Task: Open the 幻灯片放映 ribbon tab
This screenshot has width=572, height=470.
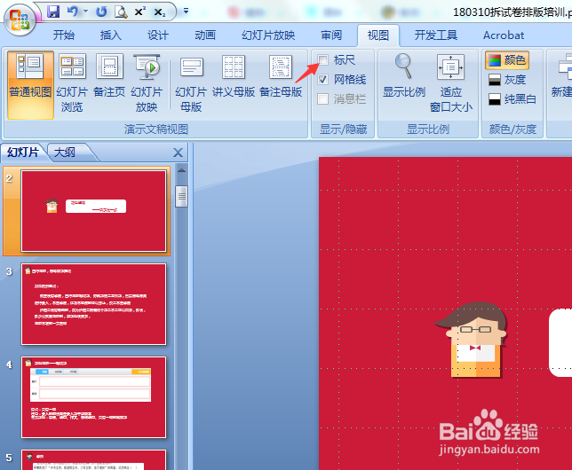Action: click(268, 35)
